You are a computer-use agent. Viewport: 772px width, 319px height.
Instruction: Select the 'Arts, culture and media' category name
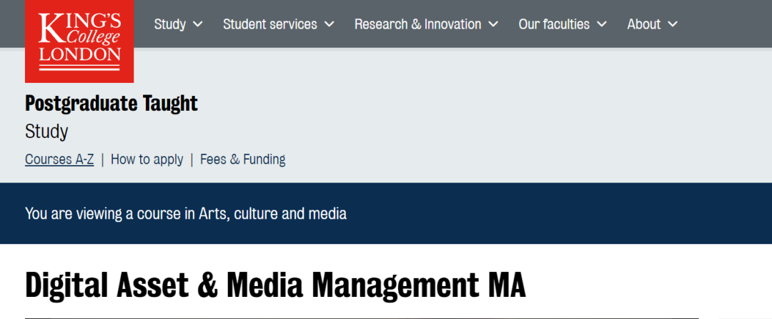coord(272,213)
